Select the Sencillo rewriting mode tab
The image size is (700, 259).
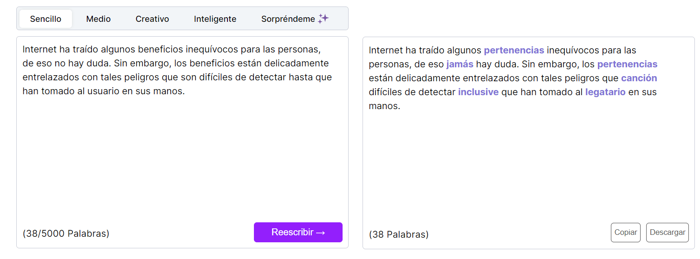point(45,19)
